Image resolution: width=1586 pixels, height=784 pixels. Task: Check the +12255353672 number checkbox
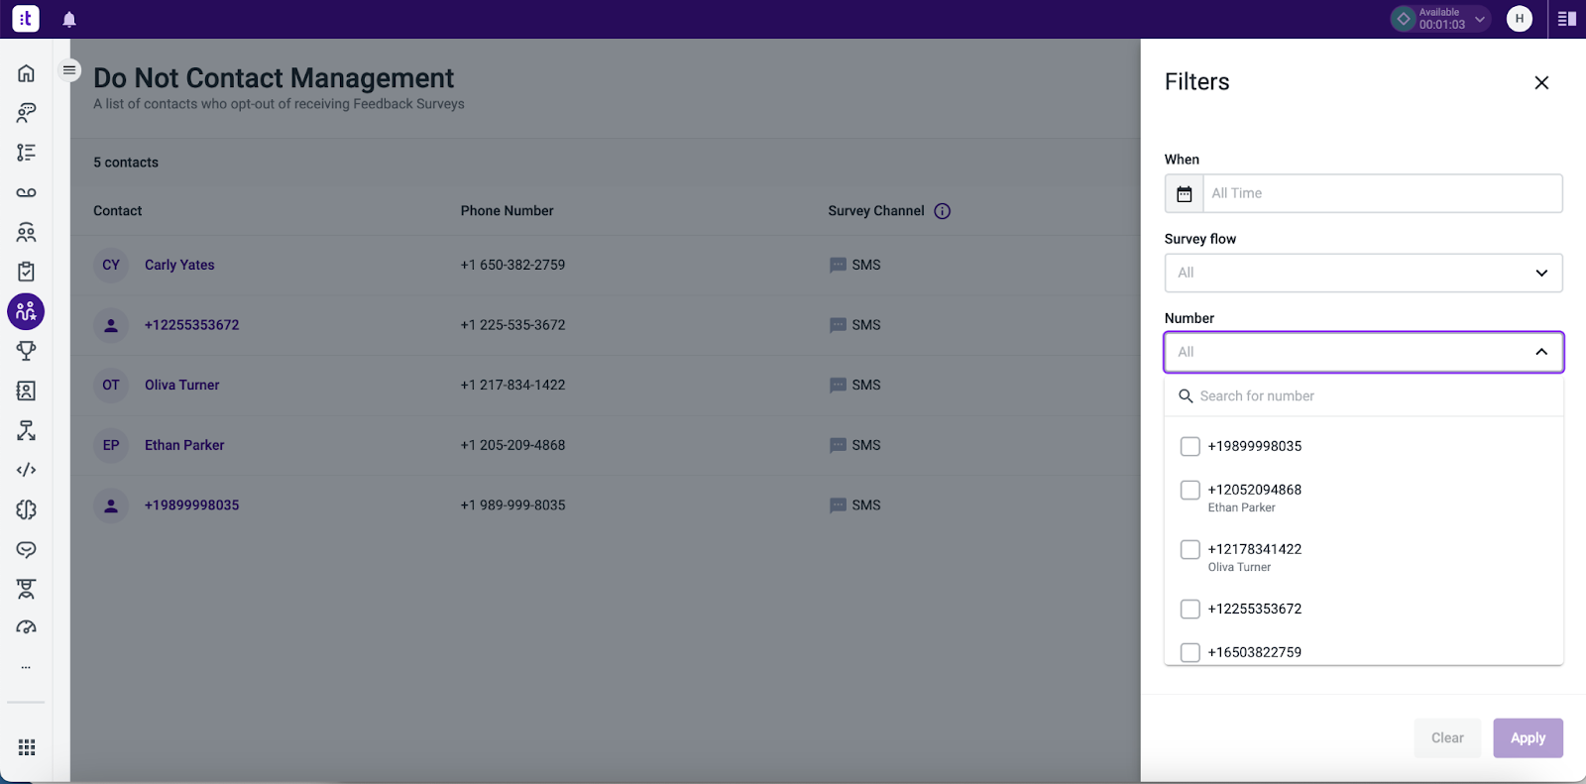pos(1190,609)
